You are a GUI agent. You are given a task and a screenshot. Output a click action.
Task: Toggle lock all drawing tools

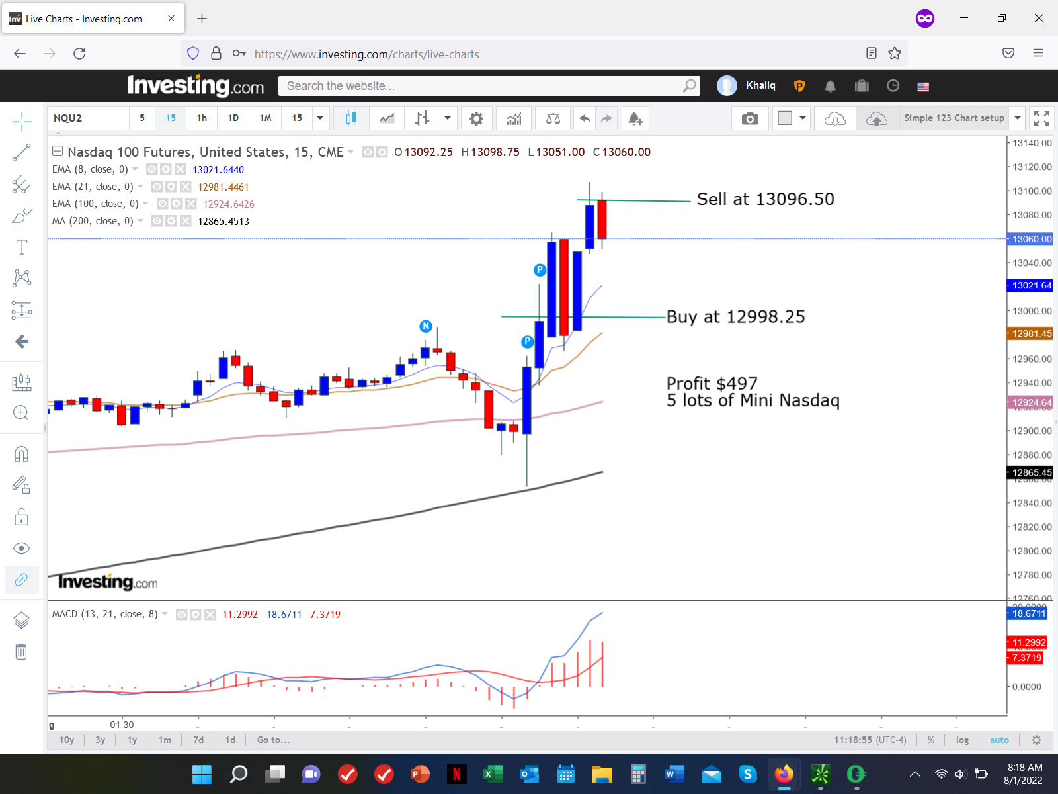coord(21,517)
